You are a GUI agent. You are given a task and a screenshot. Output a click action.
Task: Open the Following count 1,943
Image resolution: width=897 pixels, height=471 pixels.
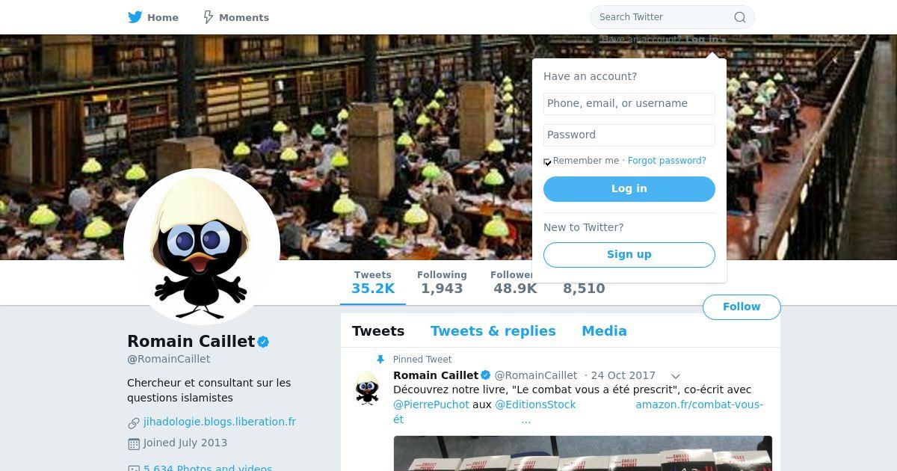coord(442,283)
